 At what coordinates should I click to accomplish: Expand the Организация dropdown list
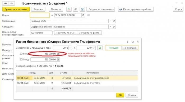(x=110, y=21)
